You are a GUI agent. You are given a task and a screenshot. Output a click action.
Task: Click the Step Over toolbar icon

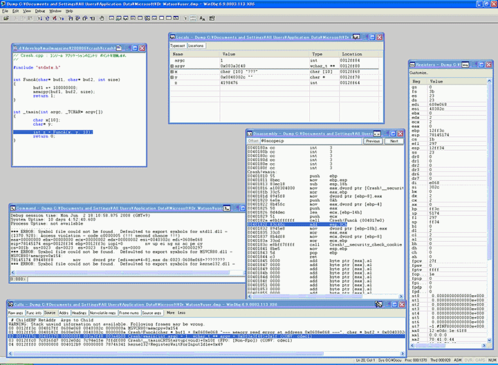(77, 19)
